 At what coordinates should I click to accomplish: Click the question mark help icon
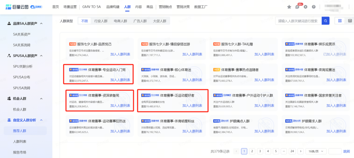pyautogui.click(x=314, y=7)
